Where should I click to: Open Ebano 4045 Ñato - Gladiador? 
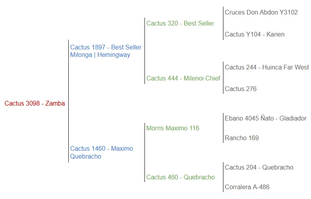[x=265, y=119]
